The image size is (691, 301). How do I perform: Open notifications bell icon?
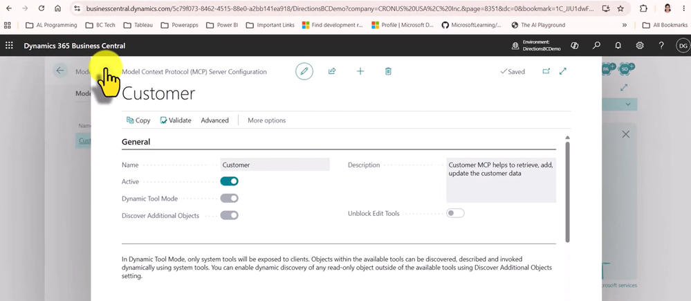tap(618, 46)
